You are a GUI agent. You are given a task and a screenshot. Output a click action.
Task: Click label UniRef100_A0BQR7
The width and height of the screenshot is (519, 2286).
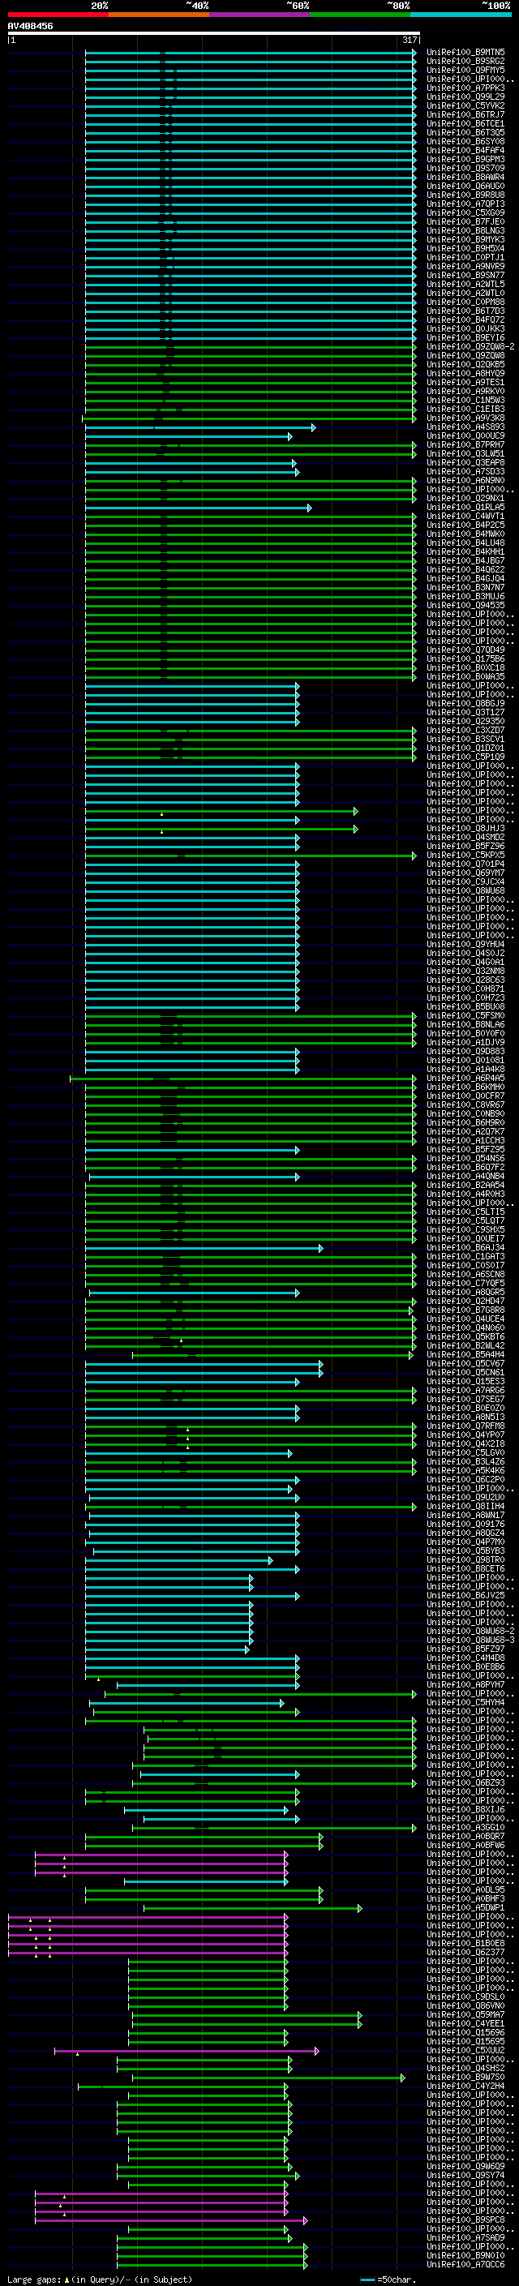coord(465,1835)
